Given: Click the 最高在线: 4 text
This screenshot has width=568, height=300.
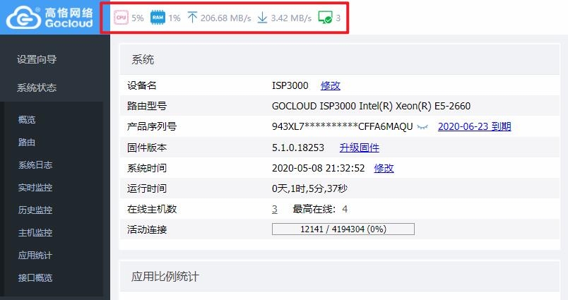Looking at the screenshot, I should click(320, 209).
